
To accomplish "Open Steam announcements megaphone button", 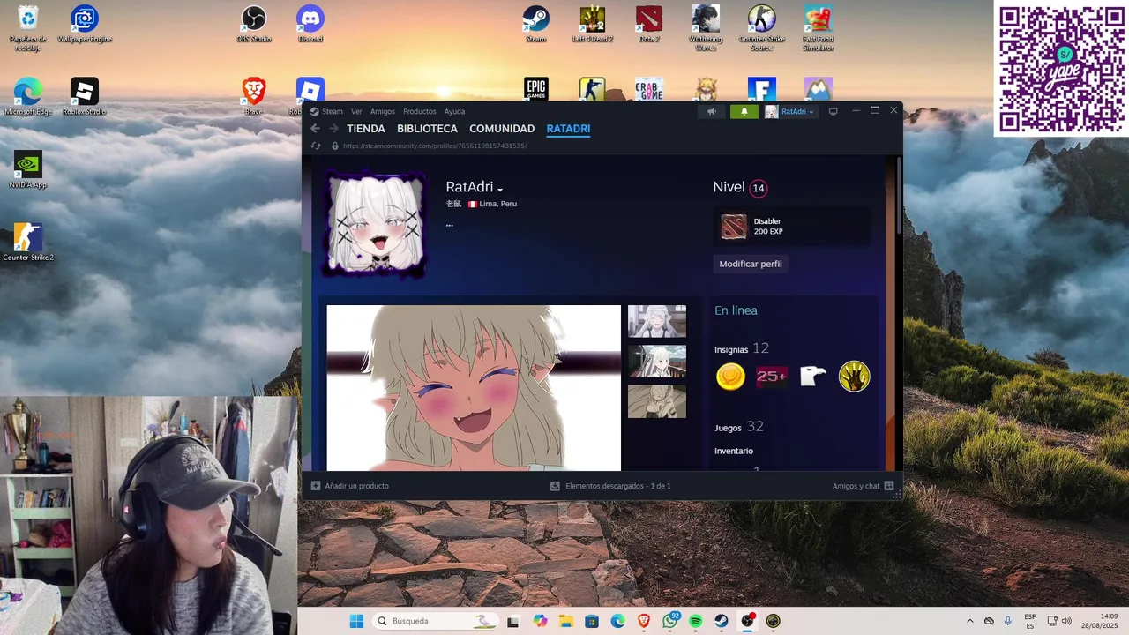I will point(711,111).
